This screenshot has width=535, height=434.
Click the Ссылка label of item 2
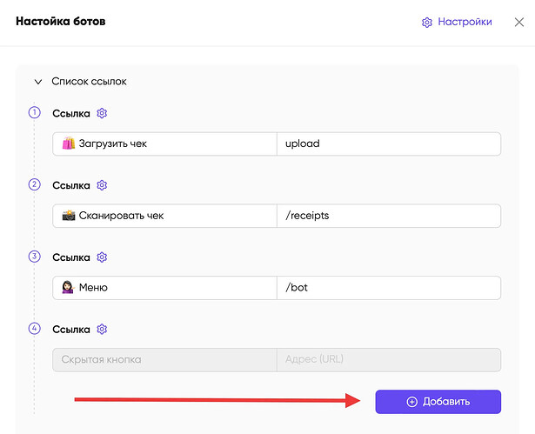71,185
